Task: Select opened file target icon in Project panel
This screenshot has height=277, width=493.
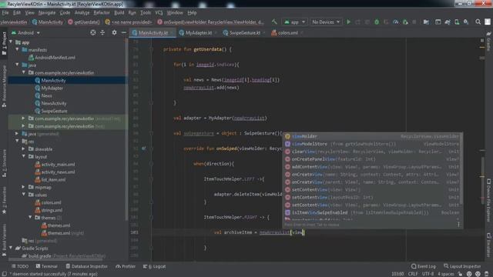Action: (92, 32)
